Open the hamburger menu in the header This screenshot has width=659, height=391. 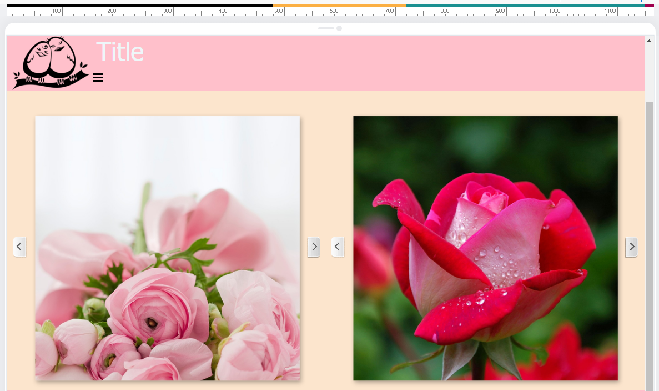coord(98,78)
